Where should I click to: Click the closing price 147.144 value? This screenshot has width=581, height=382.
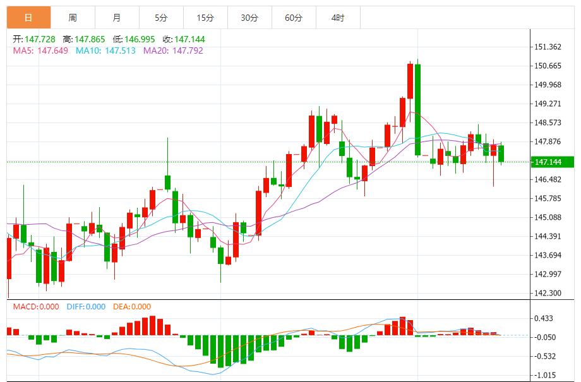(x=189, y=39)
